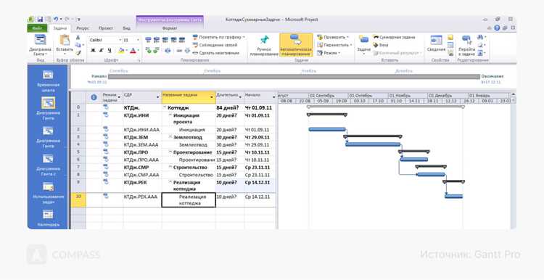Open task Сведения dialog
544x280 pixels.
click(436, 44)
